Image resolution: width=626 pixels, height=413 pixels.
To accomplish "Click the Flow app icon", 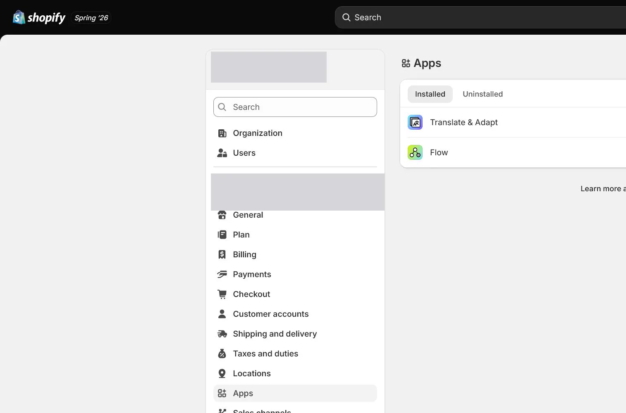I will [x=415, y=152].
